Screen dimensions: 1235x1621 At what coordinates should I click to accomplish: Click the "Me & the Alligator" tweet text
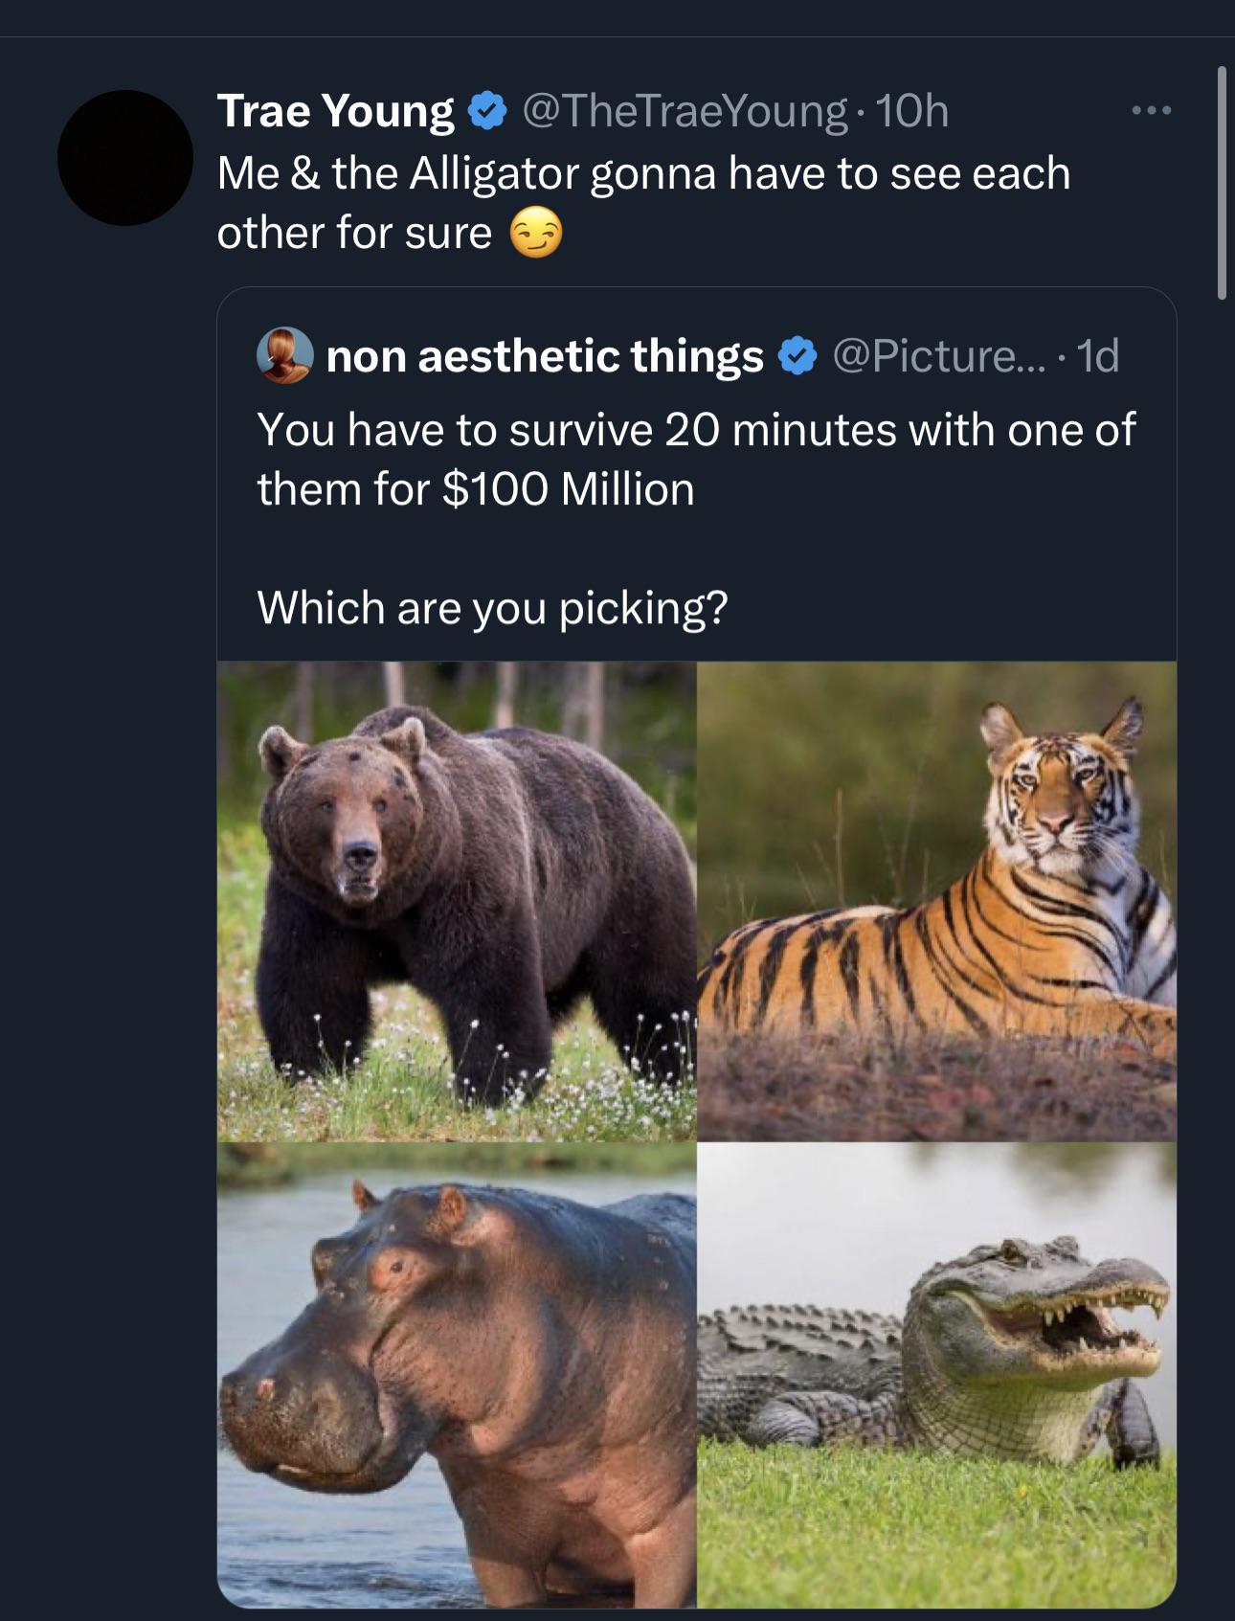pyautogui.click(x=642, y=174)
